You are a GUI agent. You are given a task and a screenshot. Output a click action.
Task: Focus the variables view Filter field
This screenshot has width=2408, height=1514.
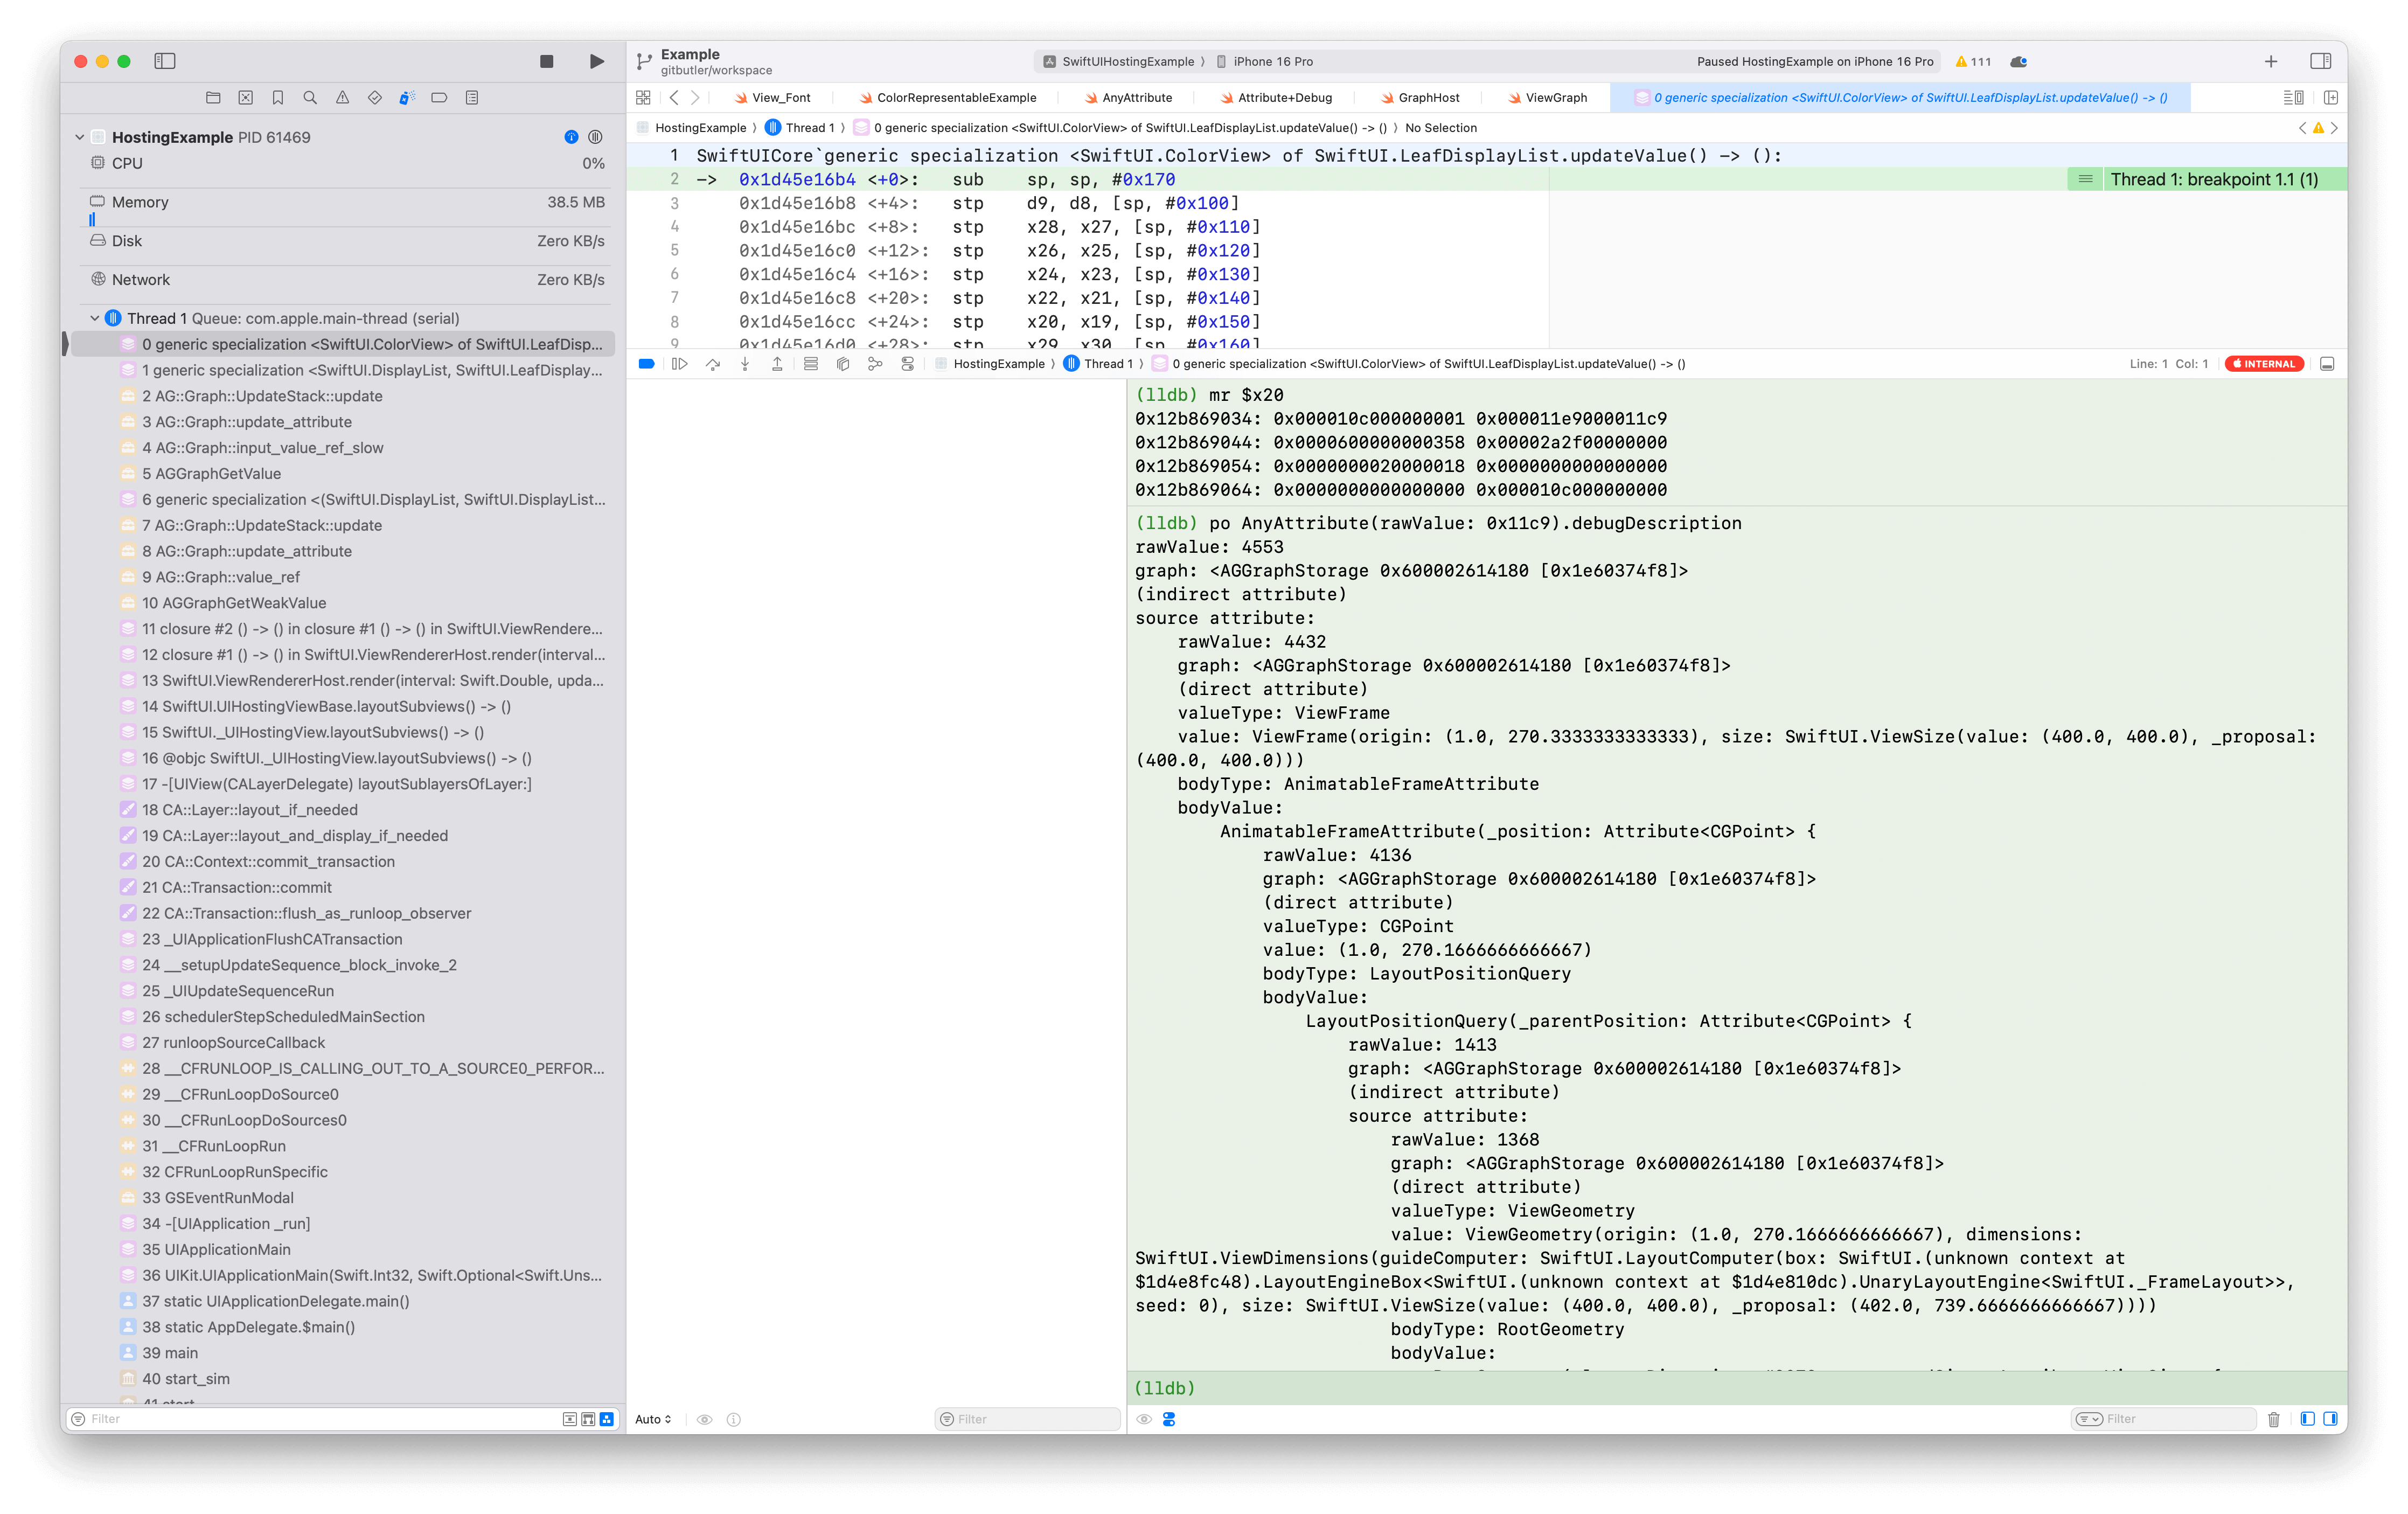1027,1419
